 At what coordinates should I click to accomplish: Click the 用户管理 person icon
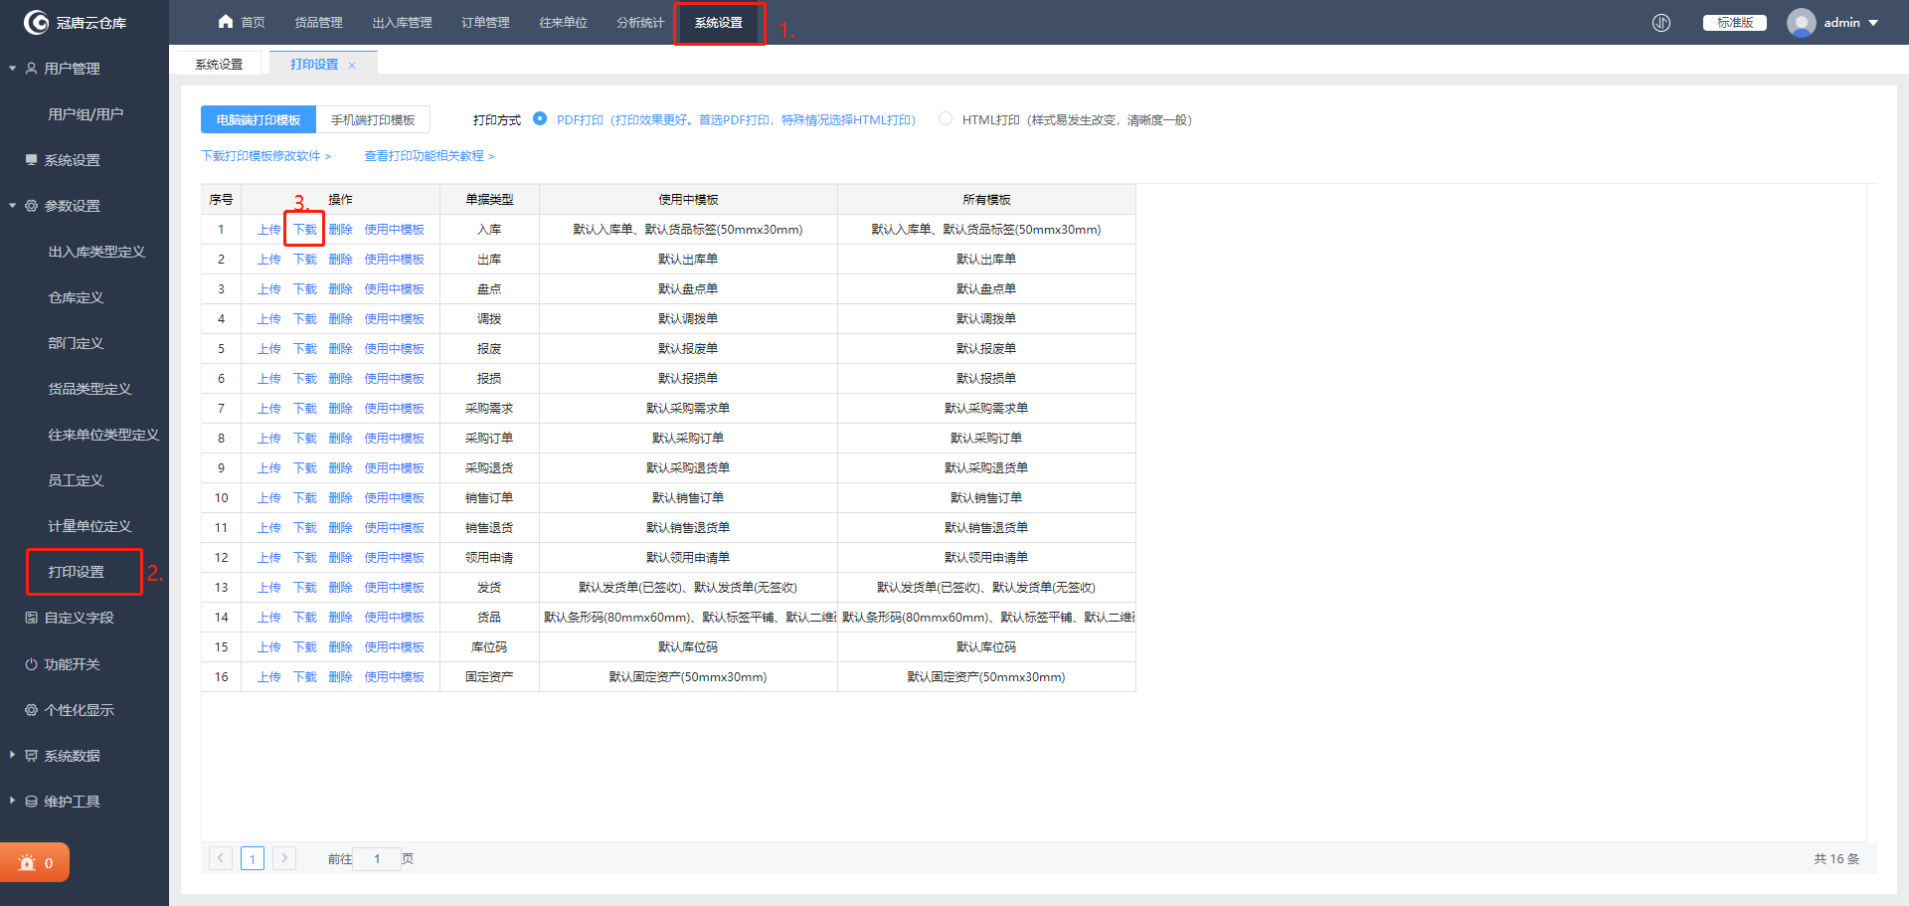point(32,69)
